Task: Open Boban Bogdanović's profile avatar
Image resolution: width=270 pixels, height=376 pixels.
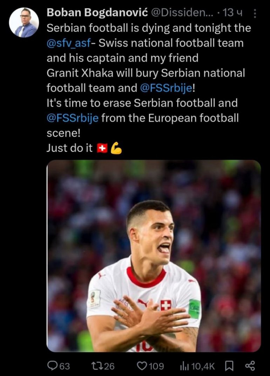Action: (x=24, y=22)
